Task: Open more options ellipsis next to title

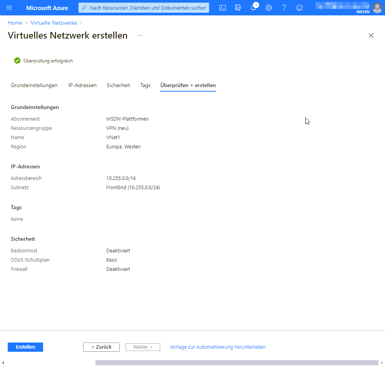Action: 140,35
